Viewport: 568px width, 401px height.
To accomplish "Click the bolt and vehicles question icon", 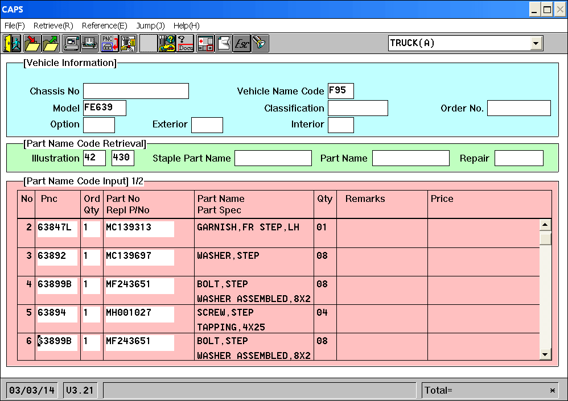I will 167,43.
